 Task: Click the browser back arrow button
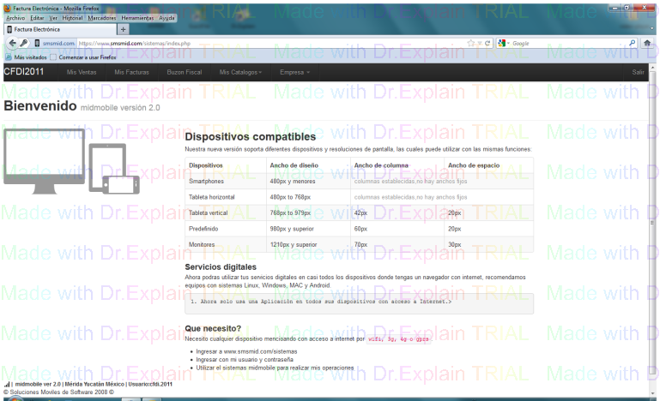[x=13, y=43]
